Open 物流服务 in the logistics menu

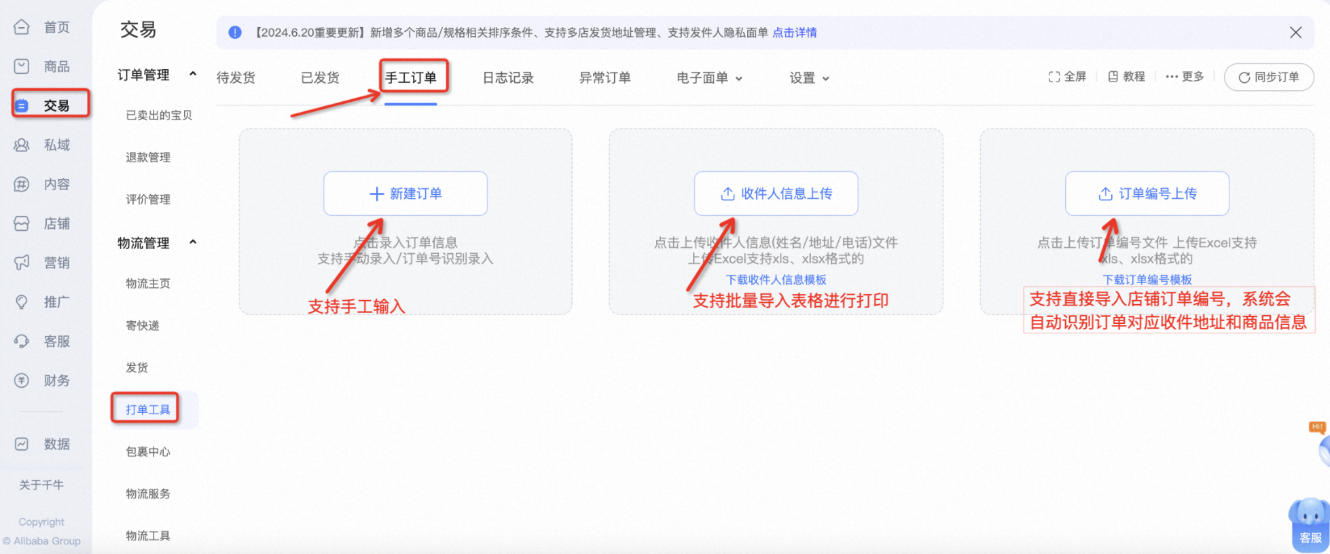[148, 494]
